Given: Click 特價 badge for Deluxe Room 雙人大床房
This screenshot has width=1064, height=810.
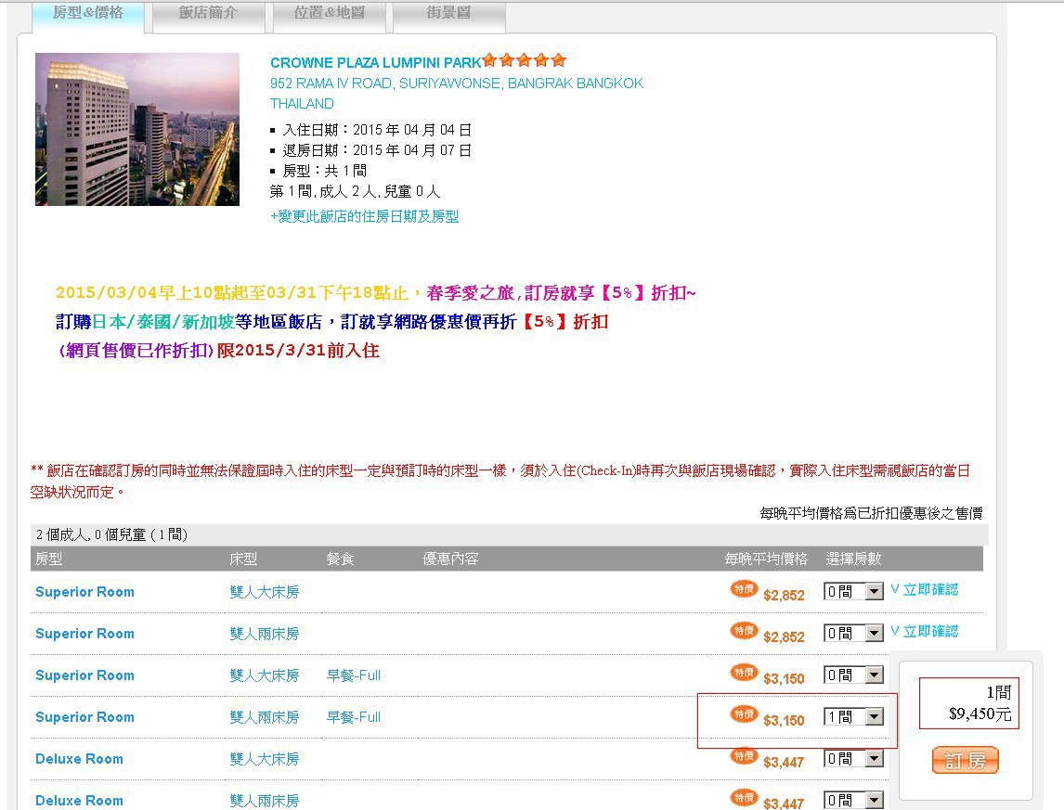Looking at the screenshot, I should click(744, 756).
